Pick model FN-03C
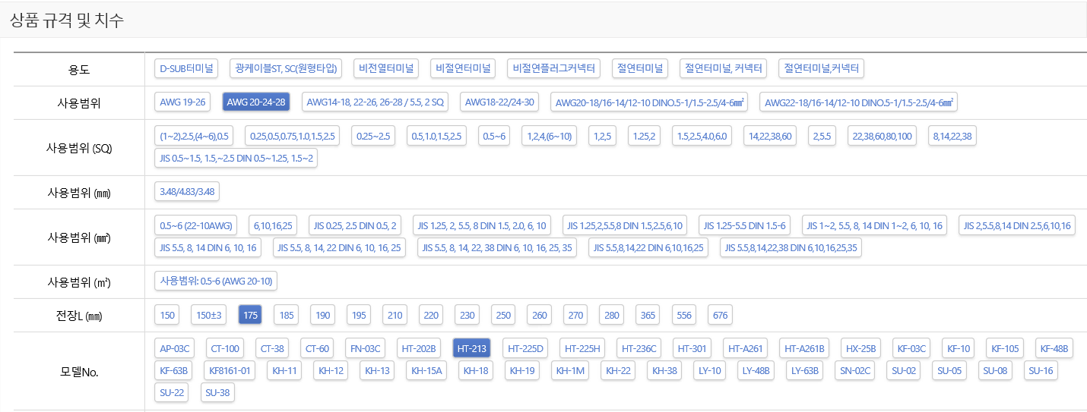1087x412 pixels. 366,349
